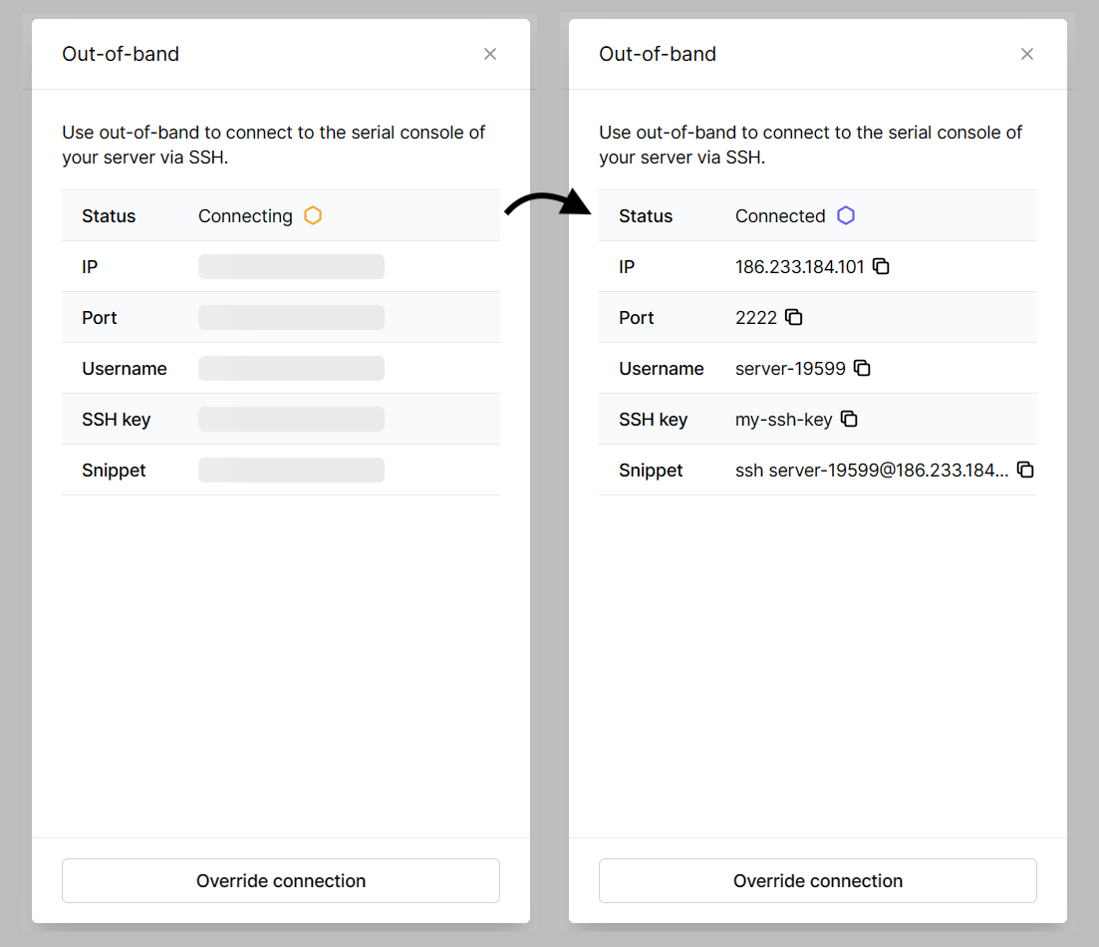
Task: Click the Connected status text
Action: coord(780,216)
